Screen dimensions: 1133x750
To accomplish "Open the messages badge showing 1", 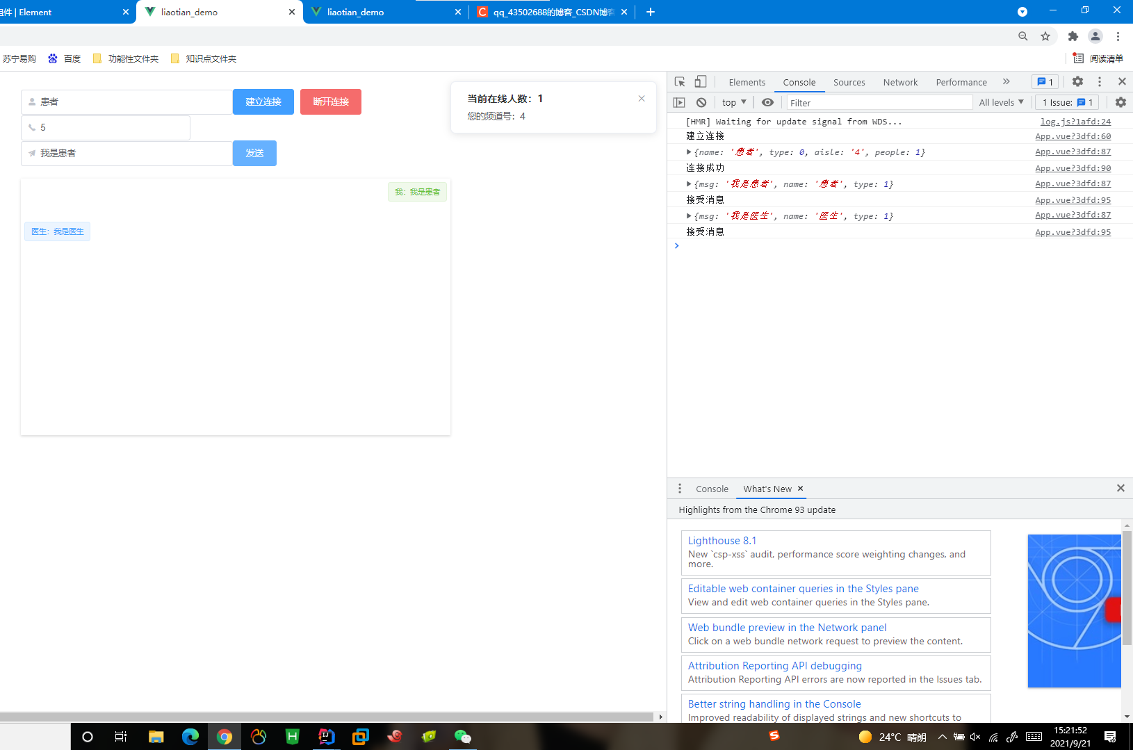I will click(x=1045, y=81).
